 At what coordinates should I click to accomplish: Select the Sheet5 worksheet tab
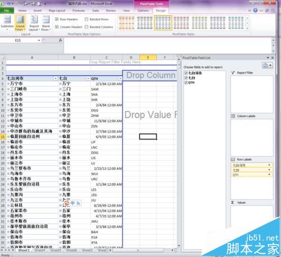coord(56,250)
